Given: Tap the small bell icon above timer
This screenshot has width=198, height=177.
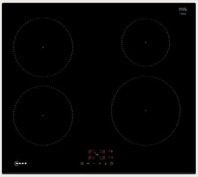Looking at the screenshot, I should coord(111,151).
